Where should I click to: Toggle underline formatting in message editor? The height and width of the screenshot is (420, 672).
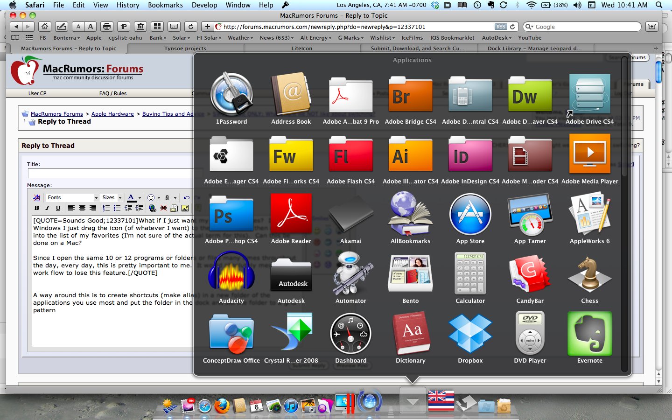[x=58, y=208]
